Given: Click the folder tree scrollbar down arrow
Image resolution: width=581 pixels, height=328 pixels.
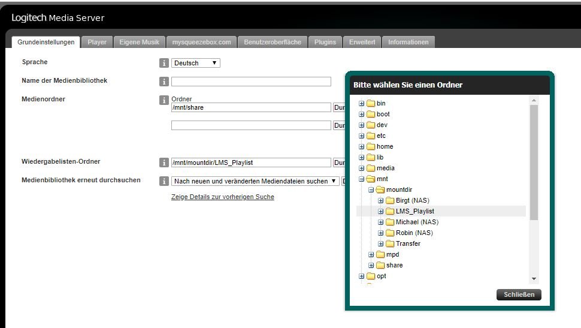Looking at the screenshot, I should (x=534, y=279).
